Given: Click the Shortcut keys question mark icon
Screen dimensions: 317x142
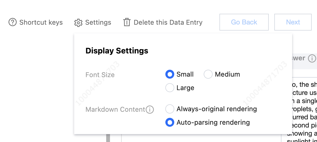Looking at the screenshot, I should (12, 22).
